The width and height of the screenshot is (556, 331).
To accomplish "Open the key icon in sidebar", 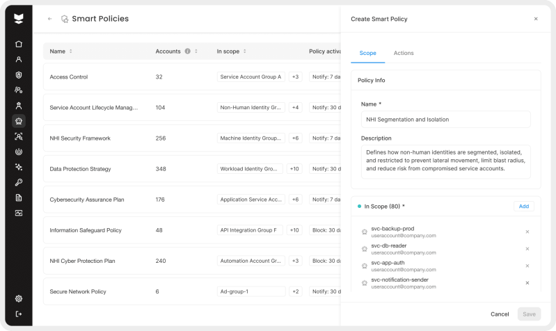I will click(19, 182).
